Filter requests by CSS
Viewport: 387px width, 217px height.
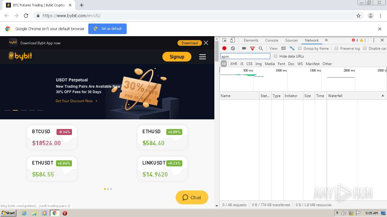pyautogui.click(x=249, y=64)
